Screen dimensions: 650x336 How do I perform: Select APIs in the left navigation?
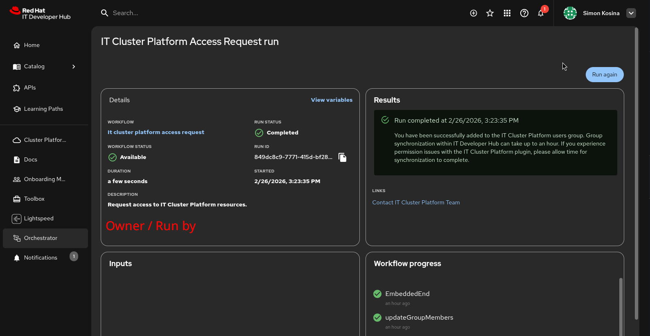[x=30, y=87]
